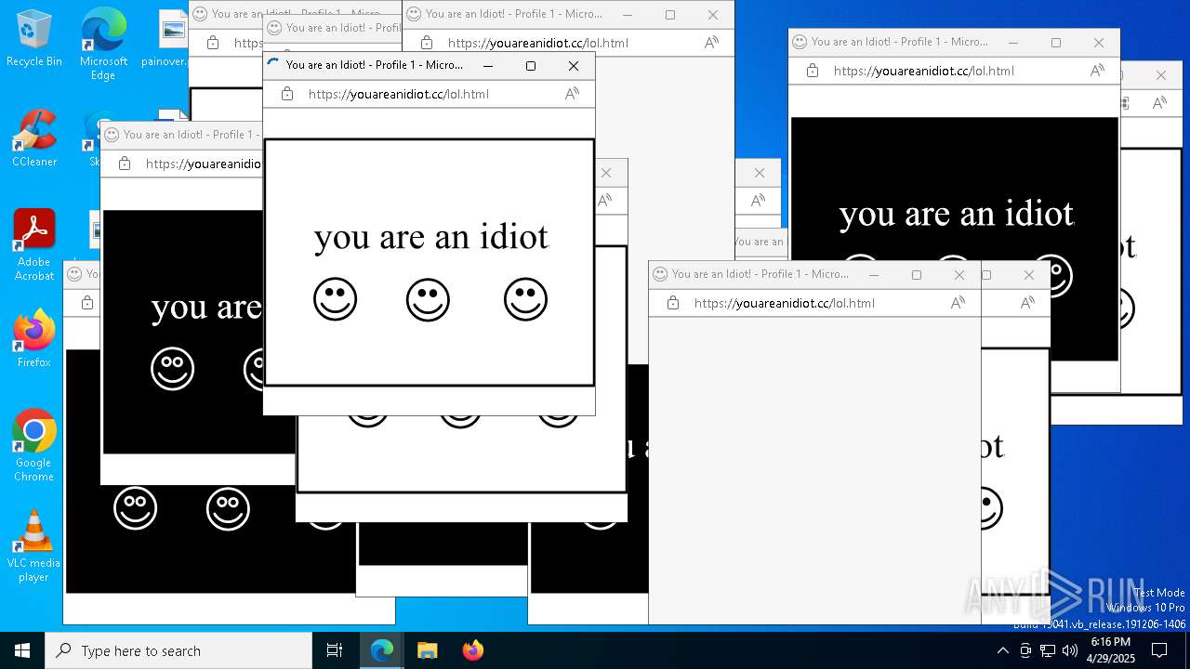1190x669 pixels.
Task: Click lock icon in left black popup window
Action: tap(125, 164)
